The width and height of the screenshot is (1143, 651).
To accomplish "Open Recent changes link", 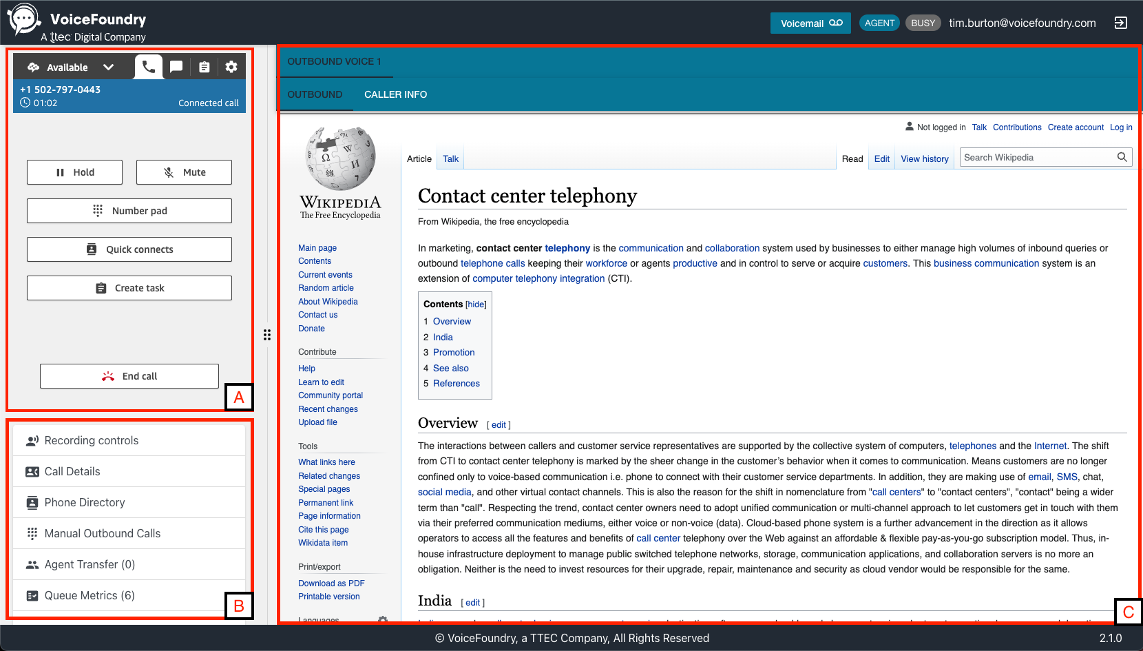I will 328,409.
